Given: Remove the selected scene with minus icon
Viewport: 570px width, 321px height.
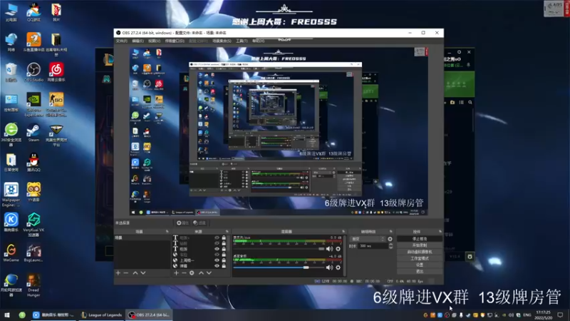Looking at the screenshot, I should pos(126,272).
